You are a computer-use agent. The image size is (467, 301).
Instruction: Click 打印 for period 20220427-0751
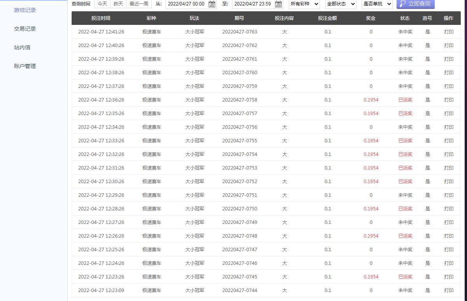click(x=448, y=195)
